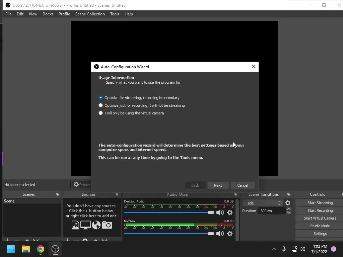Adjust the Desktop Audio volume slider
343x257 pixels.
pyautogui.click(x=169, y=212)
